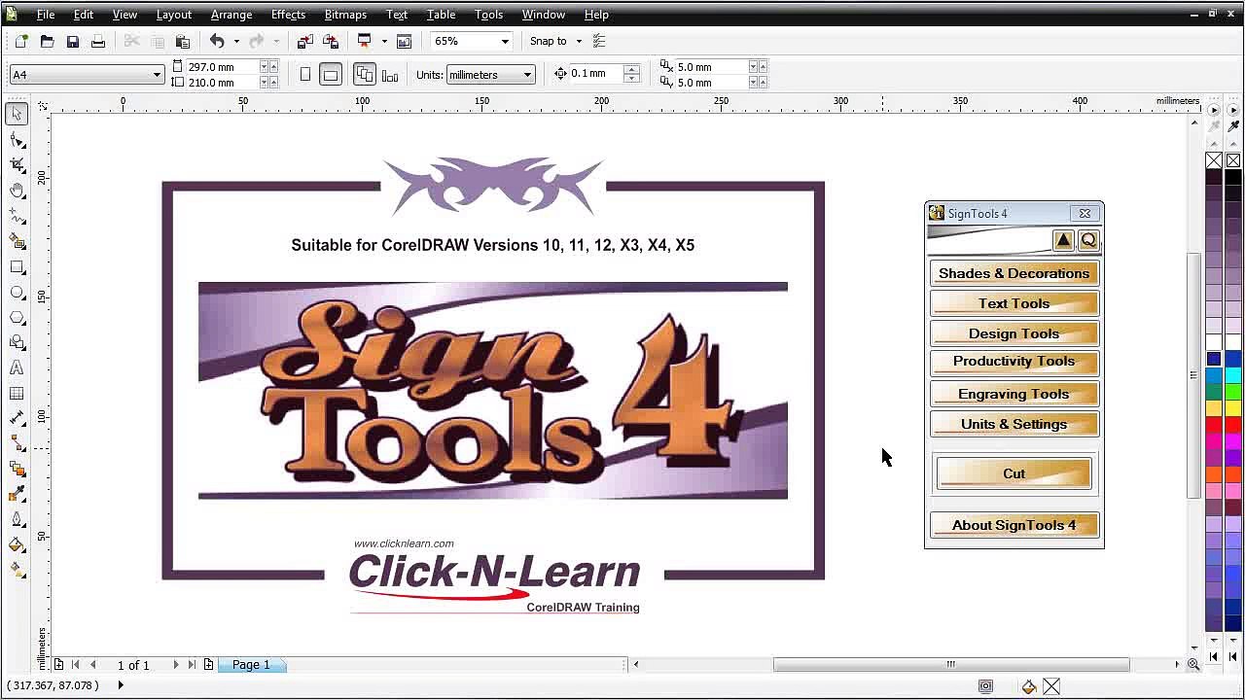Click SignTools triangle icon button
The width and height of the screenshot is (1245, 700).
[x=1063, y=240]
